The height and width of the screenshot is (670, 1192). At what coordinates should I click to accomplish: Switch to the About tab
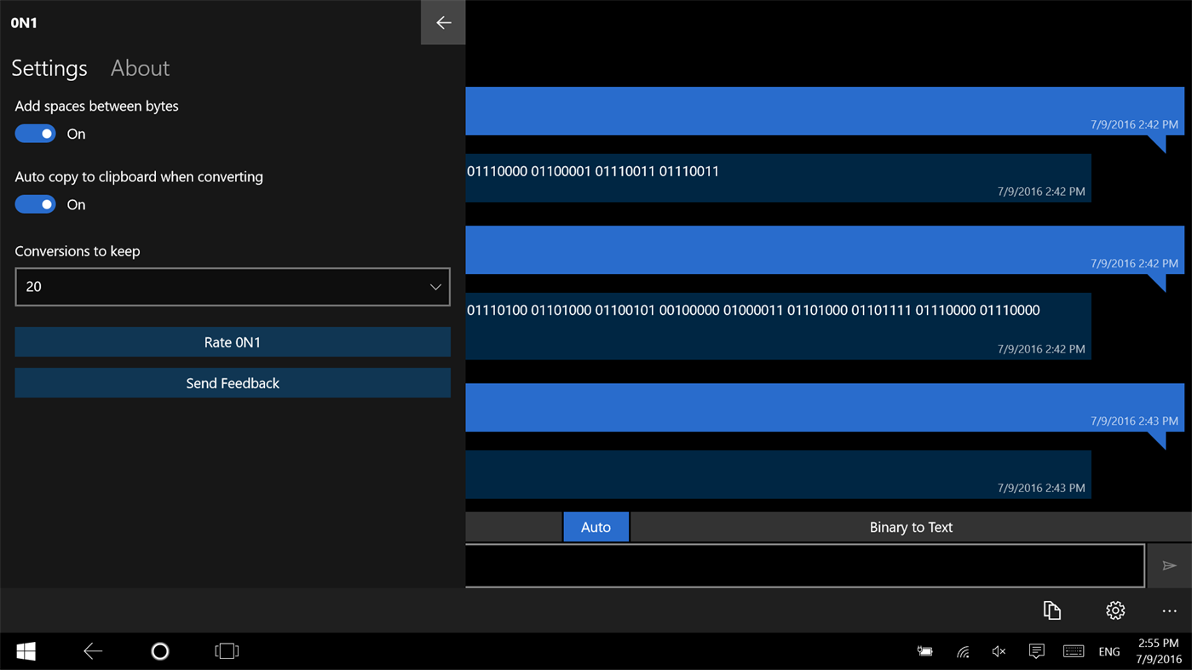point(140,68)
